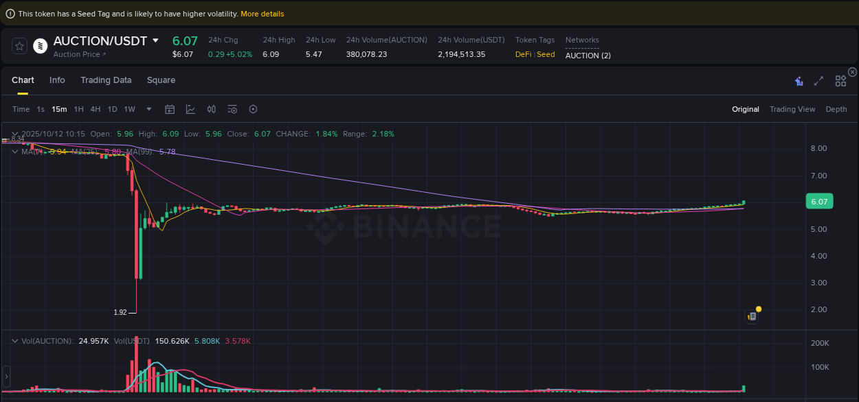
Task: Click the green 6.07 price tag on price axis
Action: [x=819, y=201]
